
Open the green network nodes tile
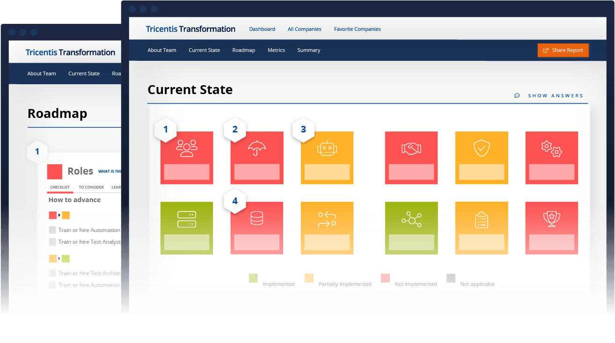(411, 228)
